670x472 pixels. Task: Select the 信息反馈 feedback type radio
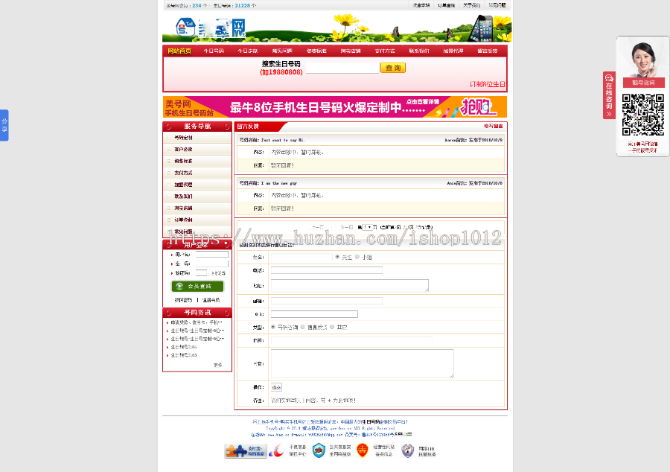coord(302,328)
